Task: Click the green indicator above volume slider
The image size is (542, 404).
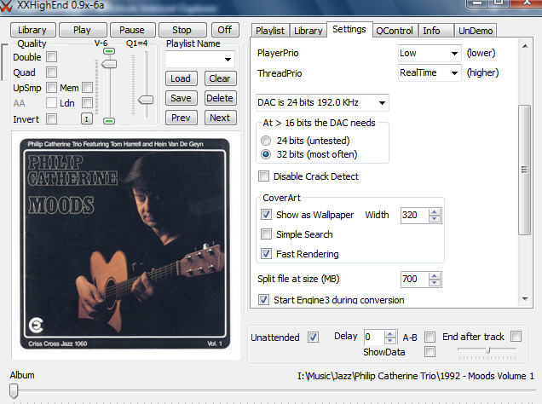Action: (109, 51)
